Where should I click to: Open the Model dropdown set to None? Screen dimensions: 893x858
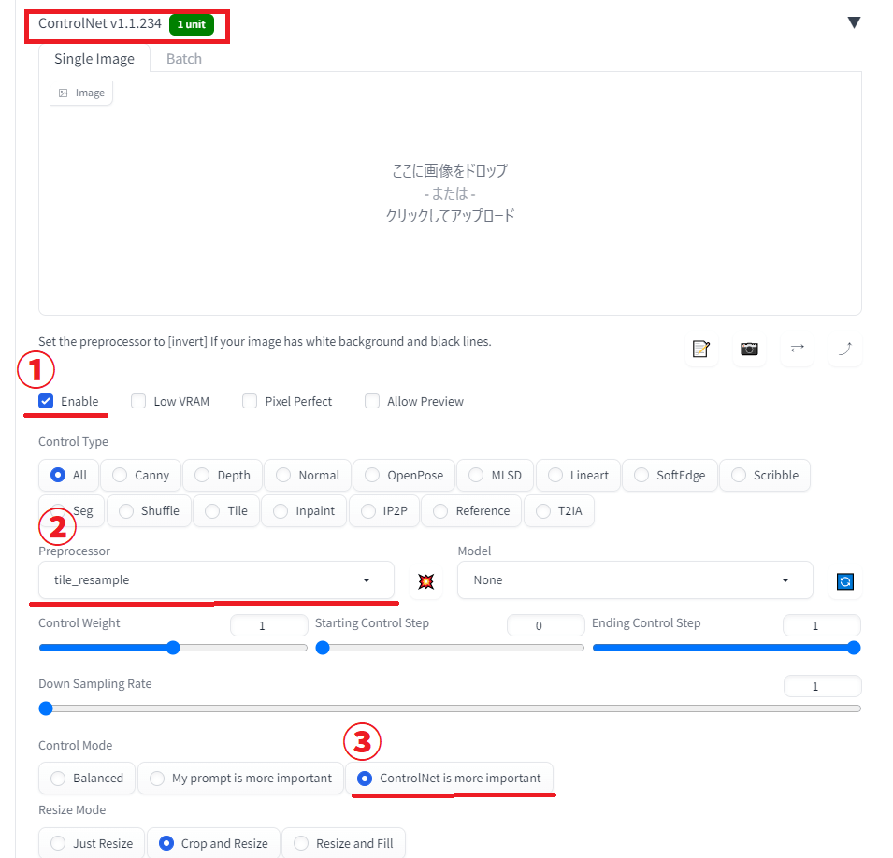pos(634,580)
